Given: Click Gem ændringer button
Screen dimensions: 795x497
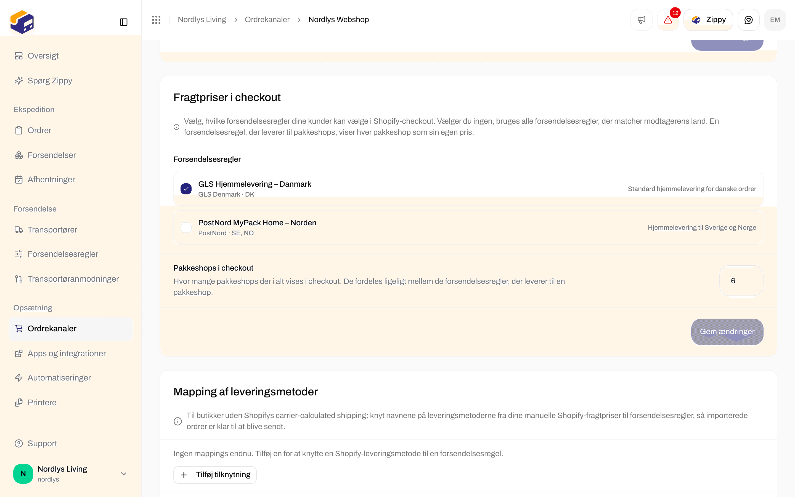Looking at the screenshot, I should coord(727,332).
